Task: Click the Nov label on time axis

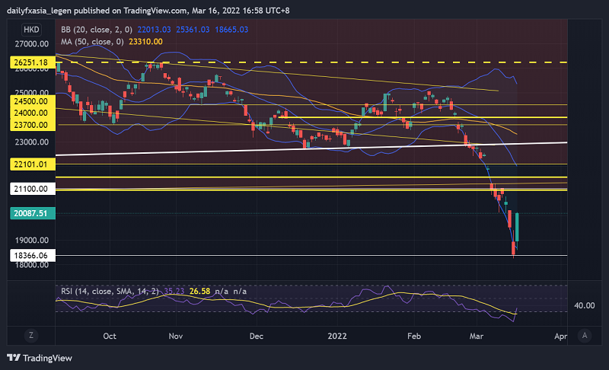Action: coord(176,336)
